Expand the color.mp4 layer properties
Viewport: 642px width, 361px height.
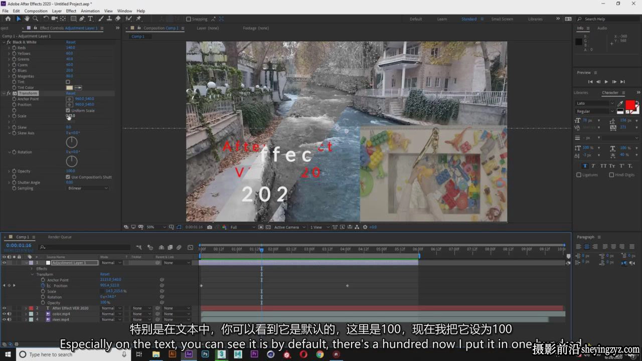coord(26,314)
